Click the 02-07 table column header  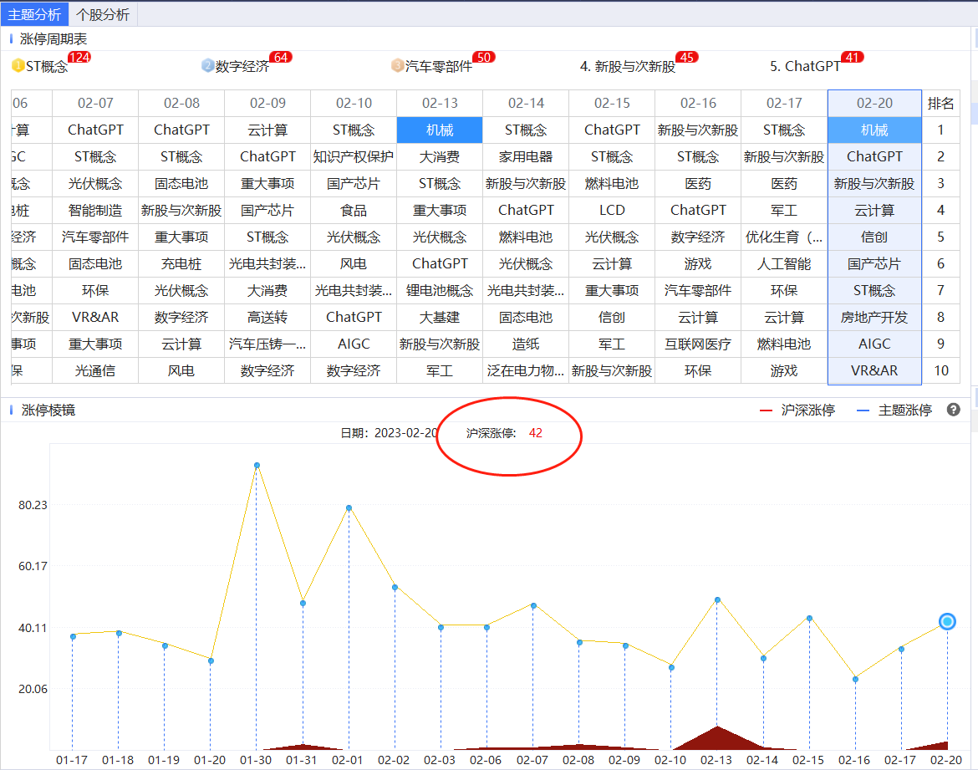[x=95, y=103]
